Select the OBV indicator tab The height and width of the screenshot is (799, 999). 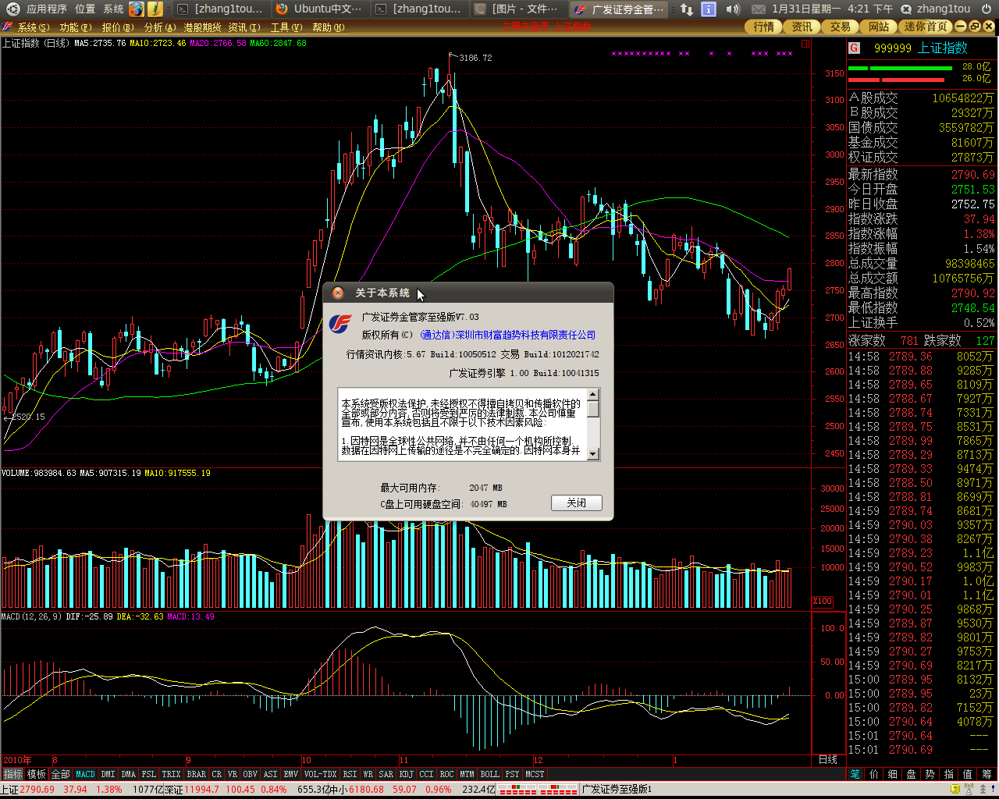click(x=251, y=774)
